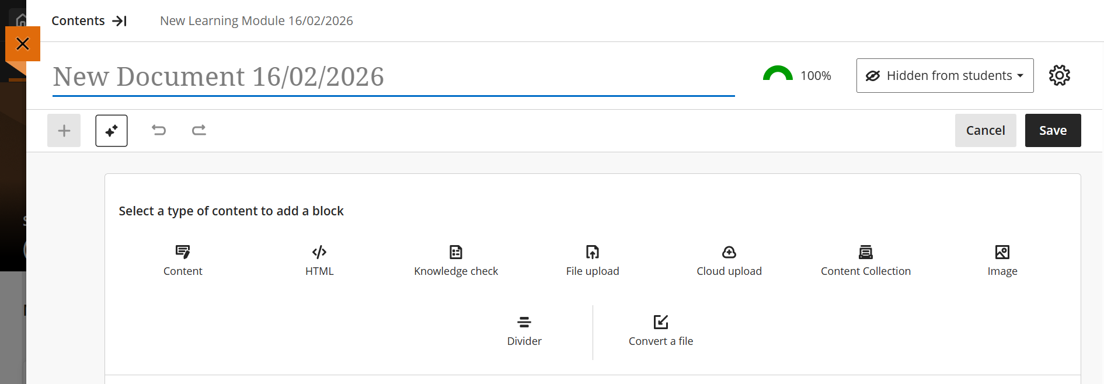Open Hidden from students visibility dropdown
This screenshot has height=384, width=1104.
click(x=945, y=75)
